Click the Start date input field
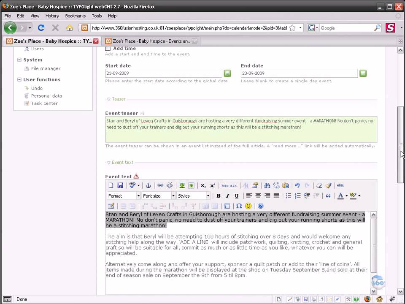 (164, 73)
